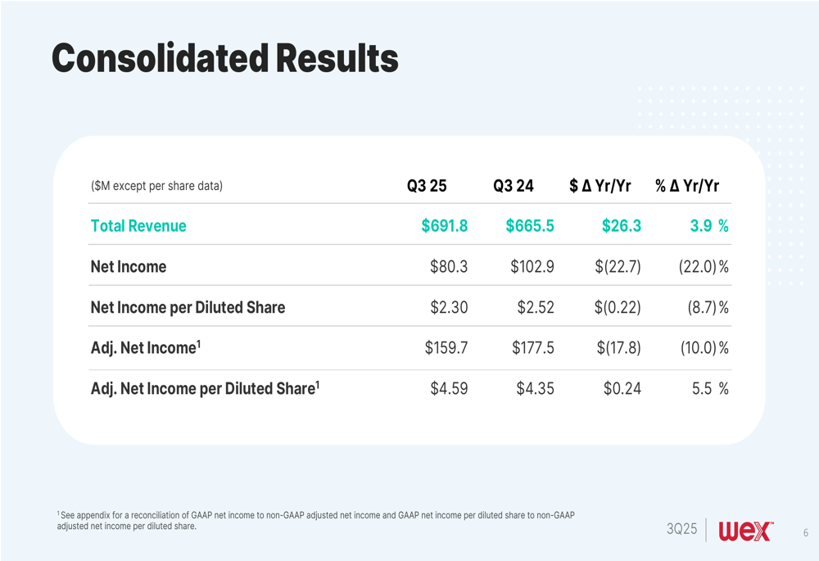Click the page number 6
819x561 pixels.
(806, 533)
